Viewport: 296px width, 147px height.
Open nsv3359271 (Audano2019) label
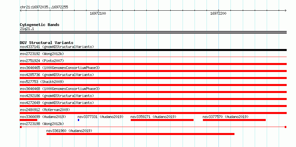tap(153, 117)
